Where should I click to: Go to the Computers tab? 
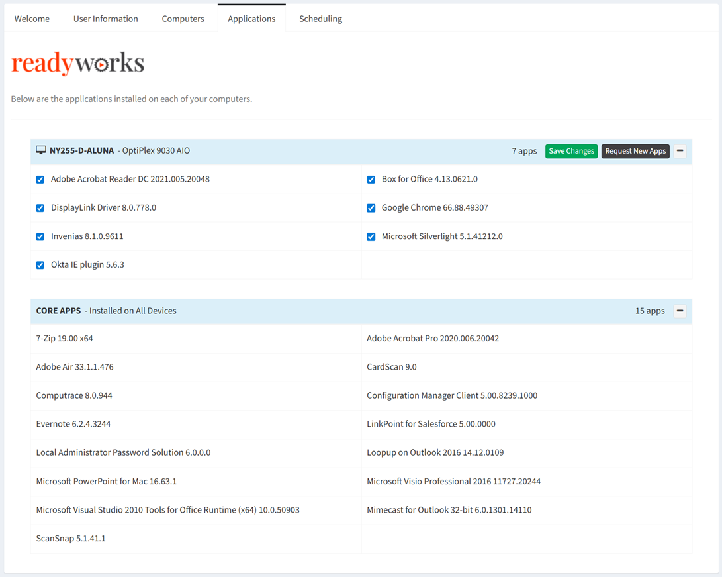[183, 19]
